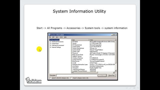Click the value VMware Virtual Platform
The height and width of the screenshot is (90, 160).
(x=96, y=50)
